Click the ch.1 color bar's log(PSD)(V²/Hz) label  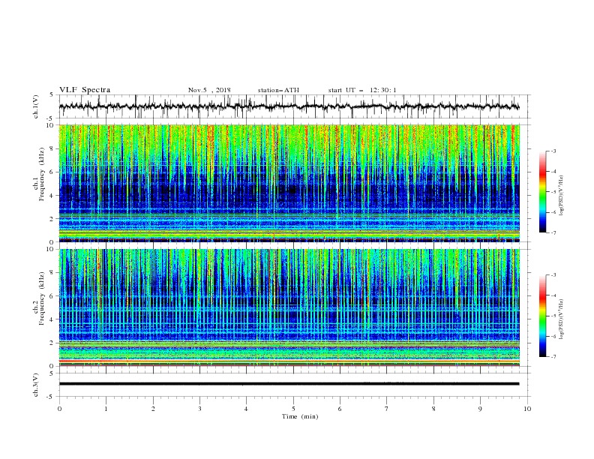[x=562, y=196]
